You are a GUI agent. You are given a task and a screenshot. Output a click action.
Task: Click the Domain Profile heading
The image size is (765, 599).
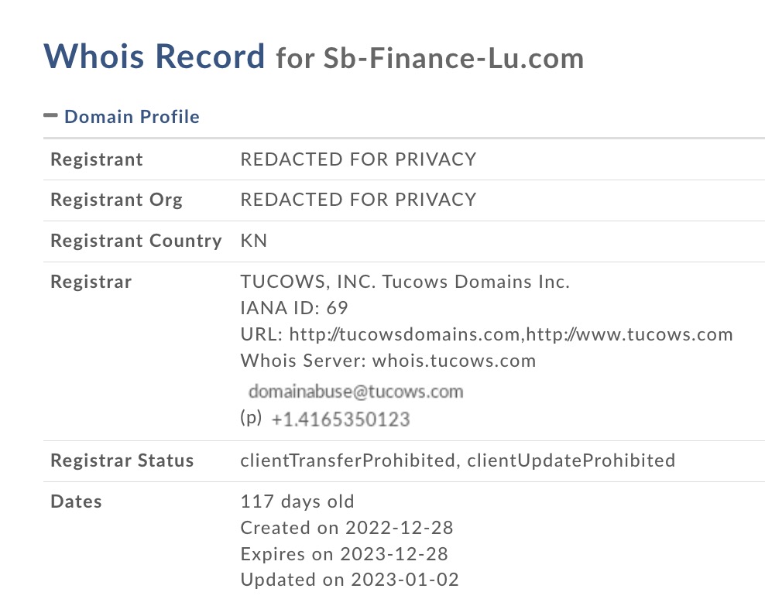tap(132, 117)
